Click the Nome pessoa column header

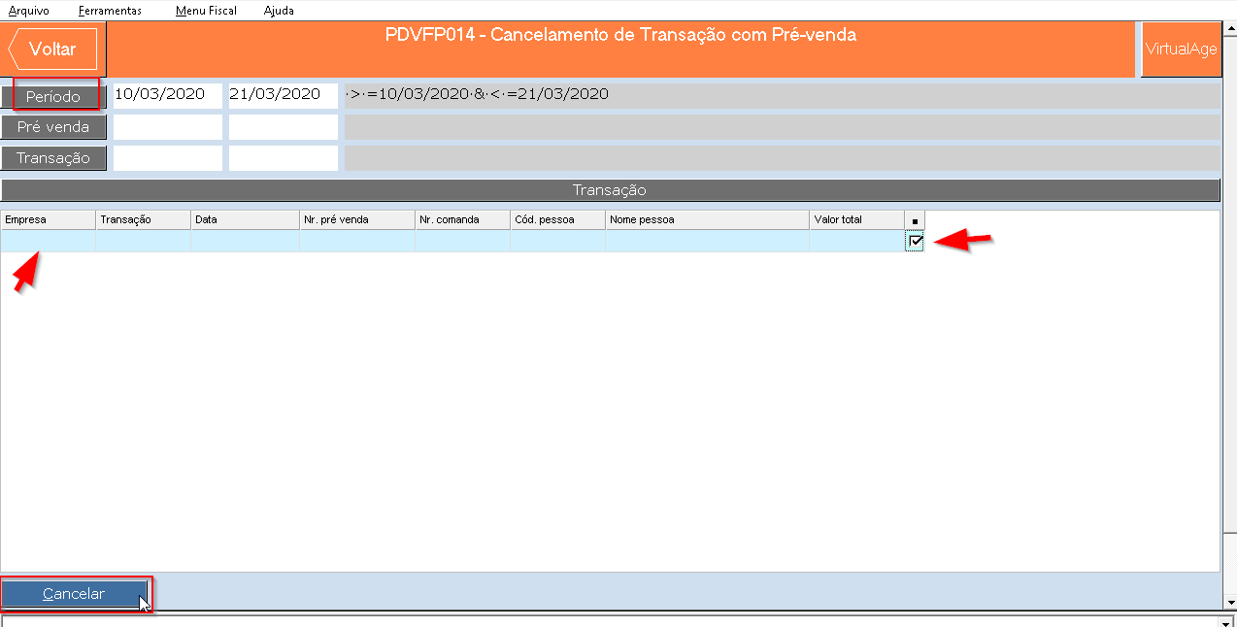click(708, 220)
